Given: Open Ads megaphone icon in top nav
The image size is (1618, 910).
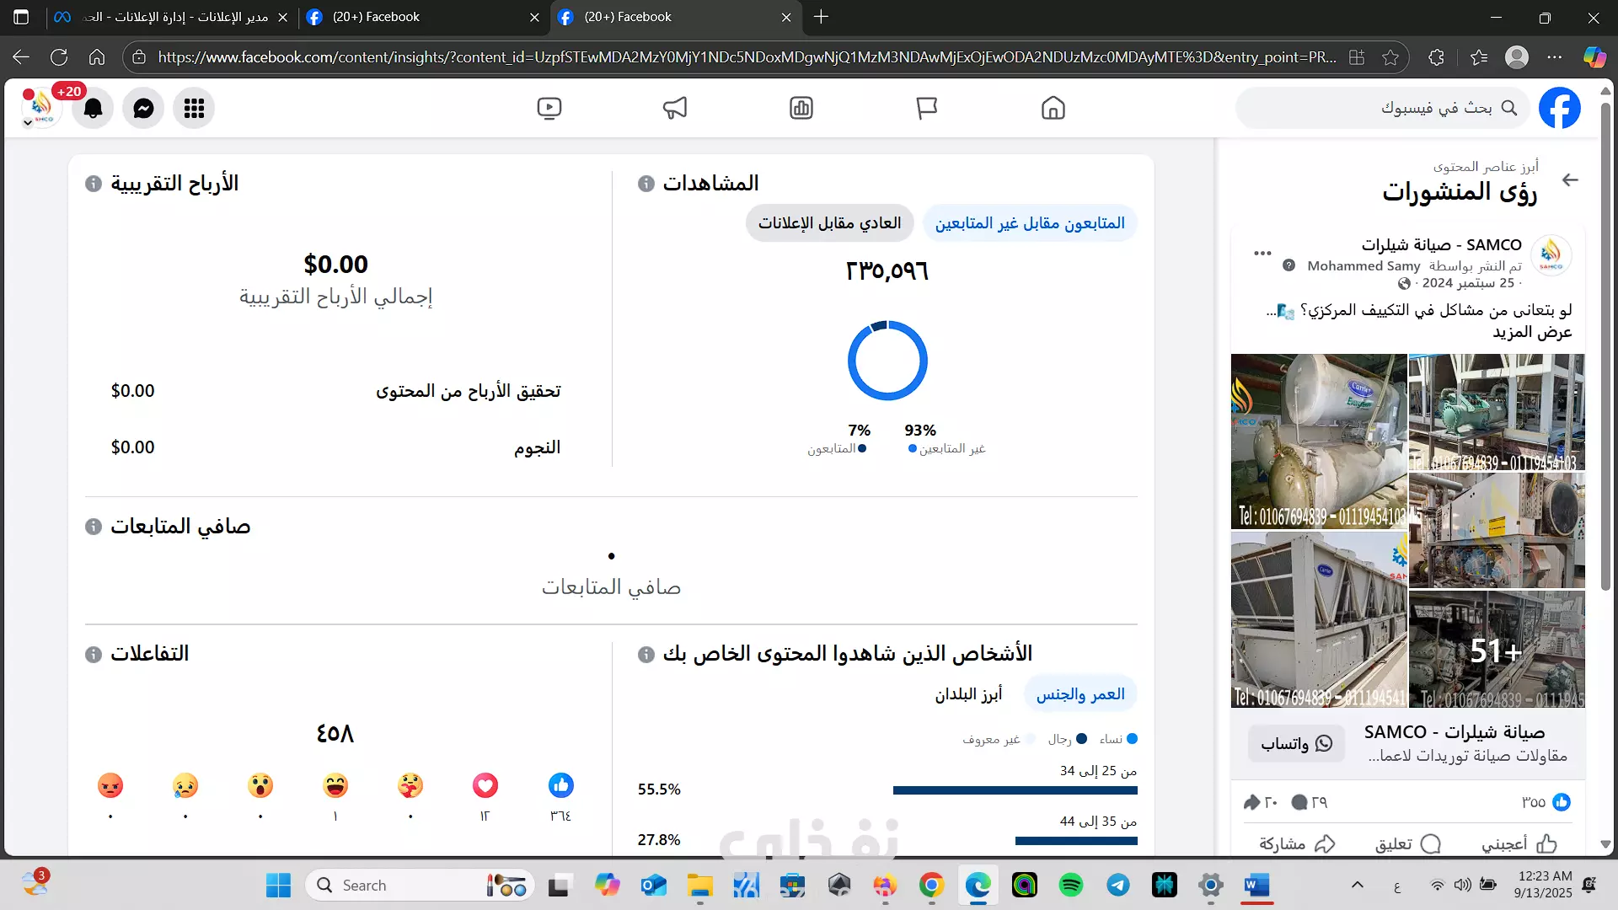Looking at the screenshot, I should (x=675, y=108).
